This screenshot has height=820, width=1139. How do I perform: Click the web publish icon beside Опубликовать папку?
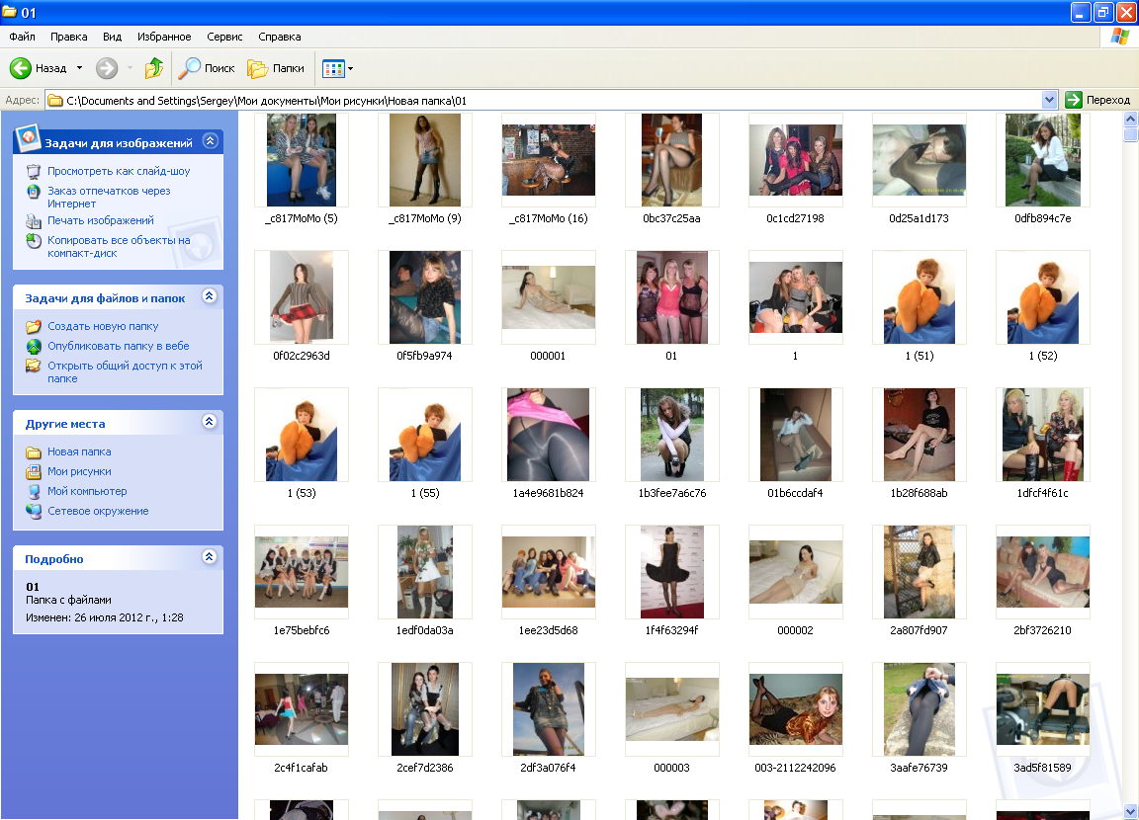(x=34, y=346)
